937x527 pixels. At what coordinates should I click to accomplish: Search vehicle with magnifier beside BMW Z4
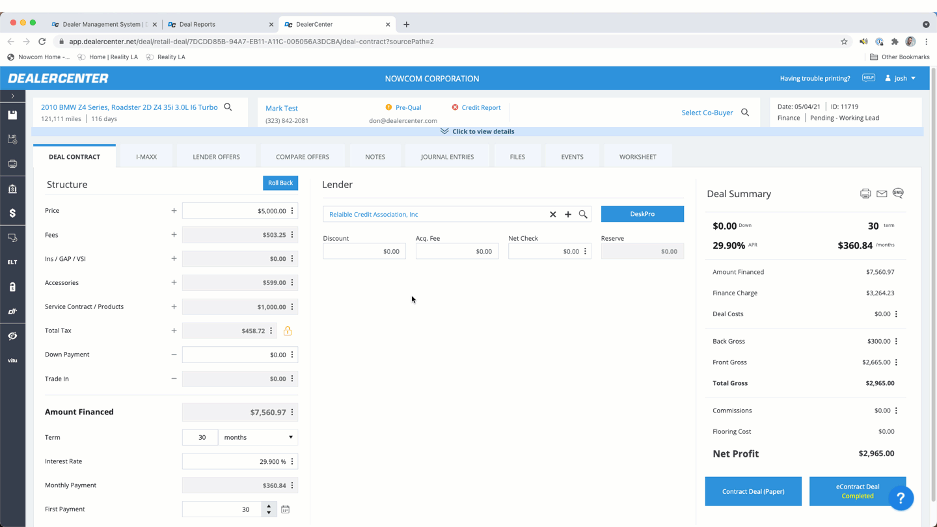coord(228,107)
